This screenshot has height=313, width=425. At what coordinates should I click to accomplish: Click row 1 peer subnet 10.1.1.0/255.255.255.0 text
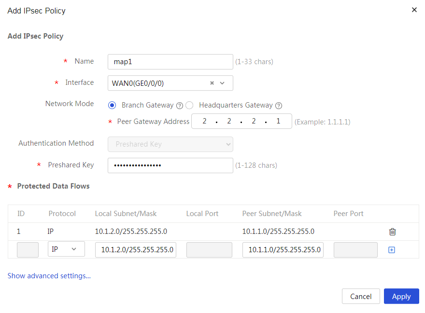[278, 231]
